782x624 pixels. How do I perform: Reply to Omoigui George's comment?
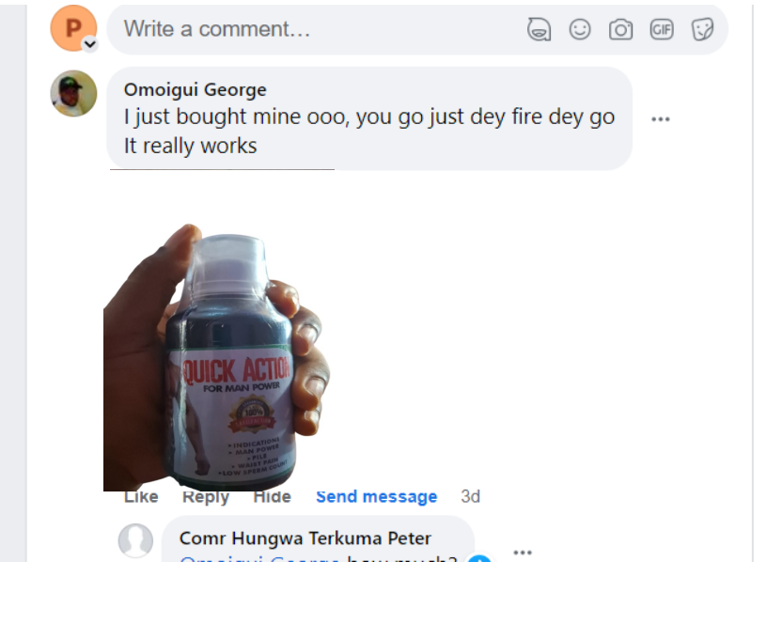(206, 497)
